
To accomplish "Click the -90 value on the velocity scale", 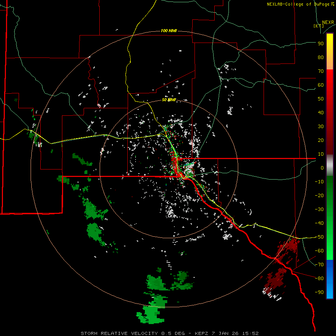I will click(x=319, y=292).
